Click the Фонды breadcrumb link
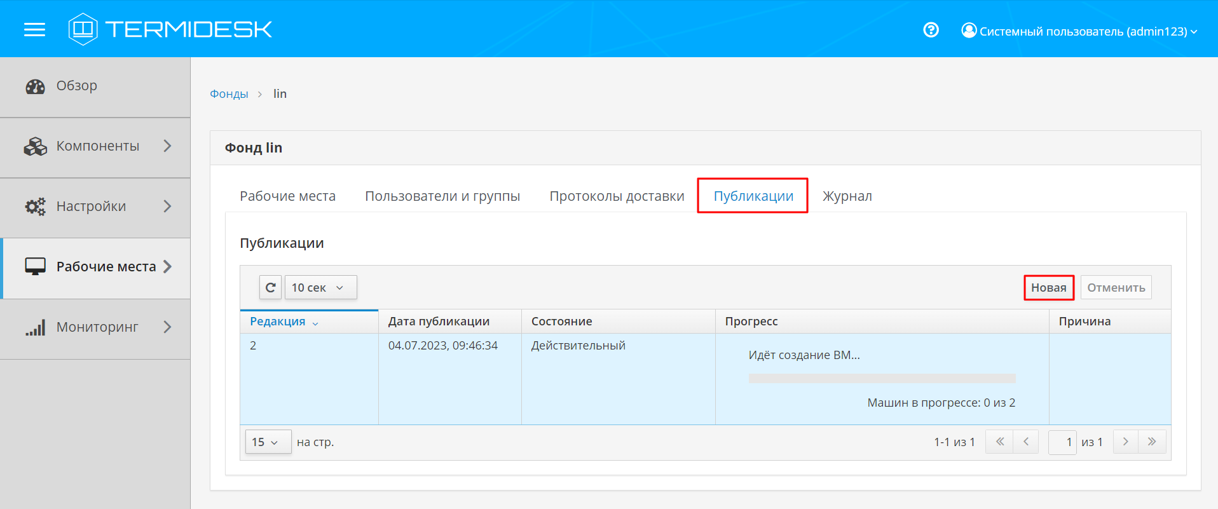Image resolution: width=1218 pixels, height=509 pixels. click(x=229, y=94)
